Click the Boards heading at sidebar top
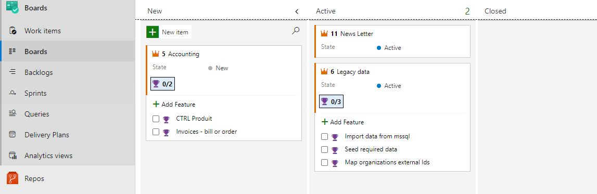Viewport: 597px width, 194px height. pos(36,8)
